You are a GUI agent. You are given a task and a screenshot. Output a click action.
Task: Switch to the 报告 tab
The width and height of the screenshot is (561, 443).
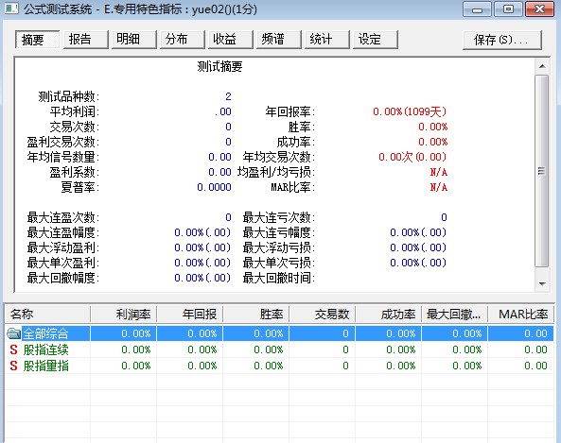(x=86, y=40)
